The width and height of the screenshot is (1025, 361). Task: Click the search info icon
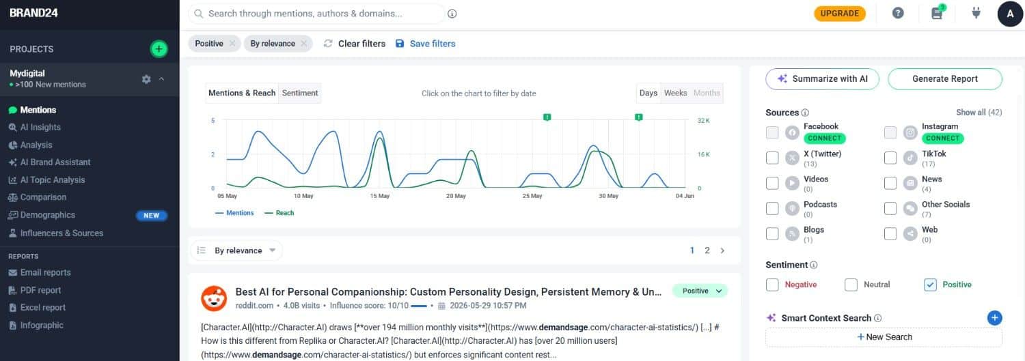(x=452, y=14)
